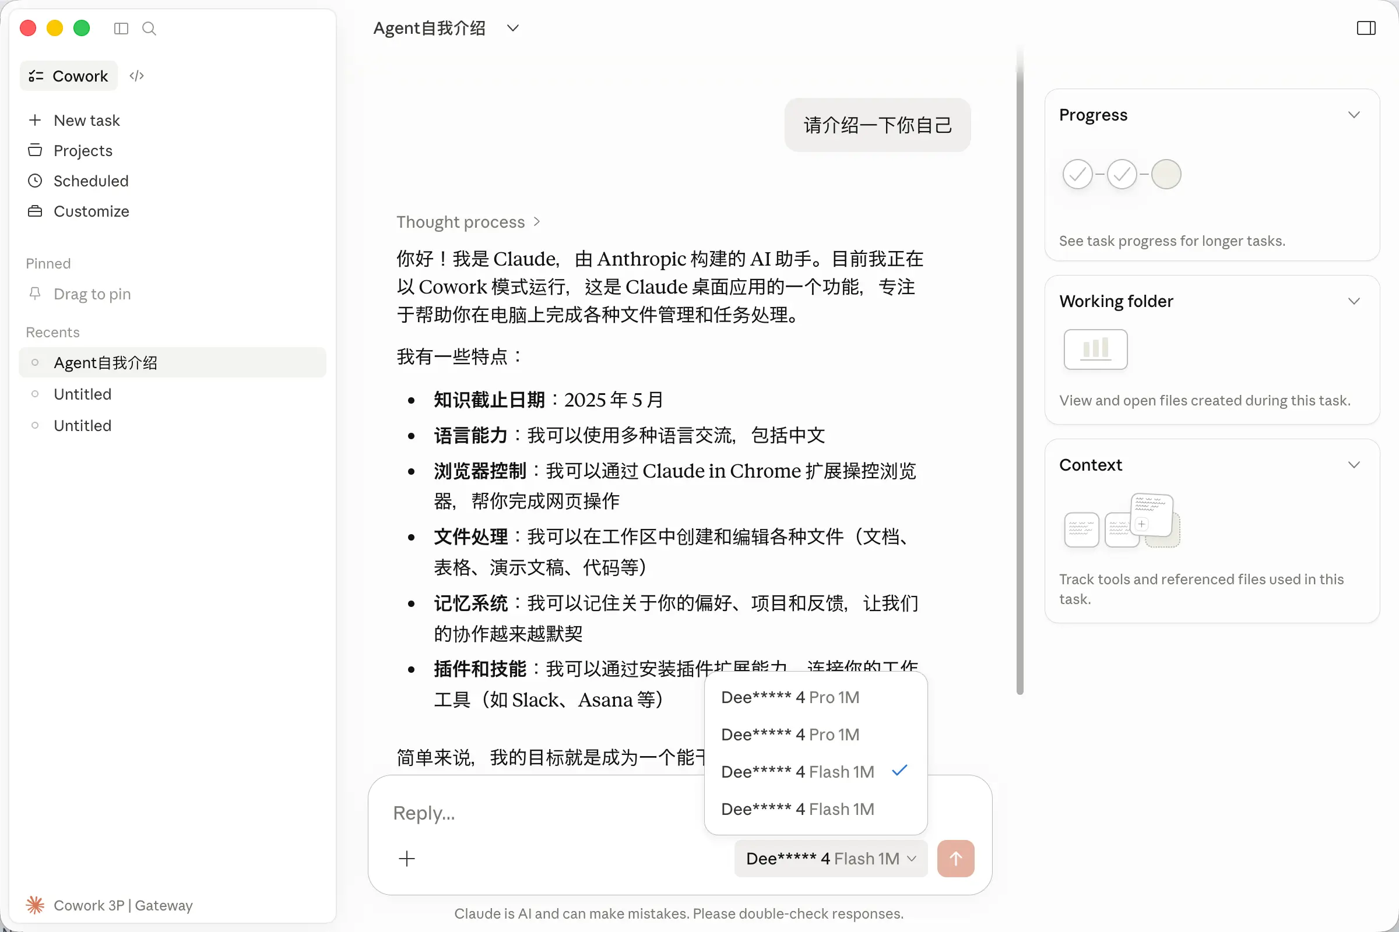This screenshot has height=932, width=1399.
Task: Click the search magnifier icon
Action: [149, 28]
